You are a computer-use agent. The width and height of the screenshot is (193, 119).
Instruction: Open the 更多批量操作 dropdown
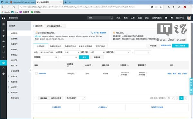click(x=76, y=98)
